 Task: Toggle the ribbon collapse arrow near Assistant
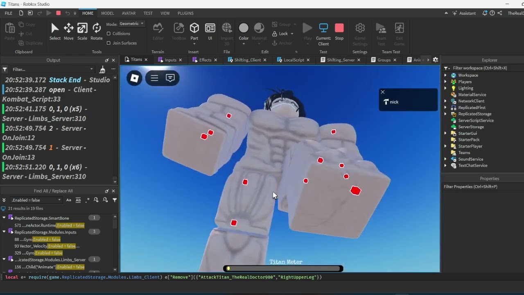[x=446, y=13]
